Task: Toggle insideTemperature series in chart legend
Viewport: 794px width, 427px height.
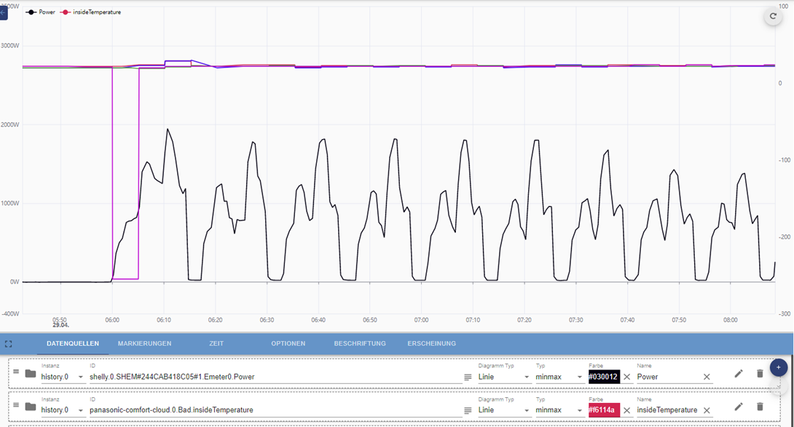Action: click(90, 12)
